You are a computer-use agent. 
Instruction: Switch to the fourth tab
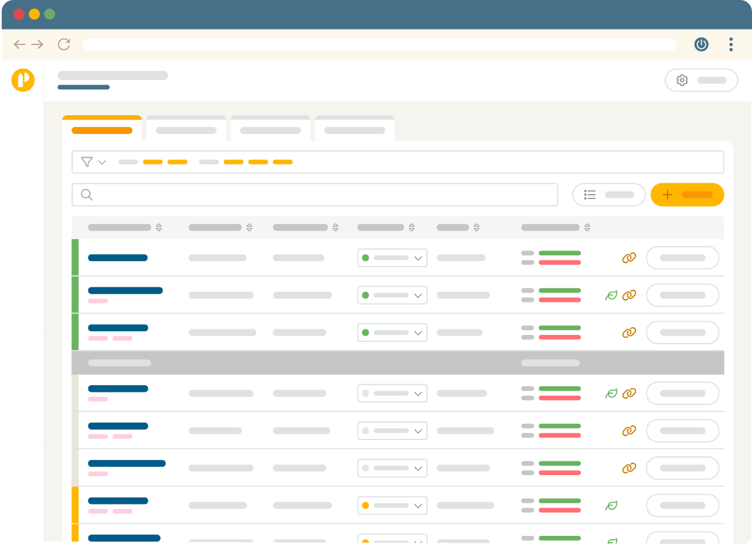tap(354, 130)
